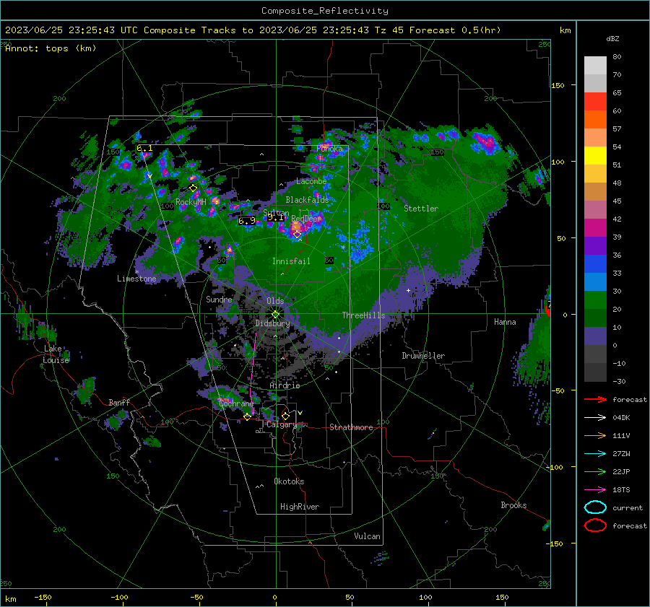Click the Ponoka city label

(x=329, y=149)
